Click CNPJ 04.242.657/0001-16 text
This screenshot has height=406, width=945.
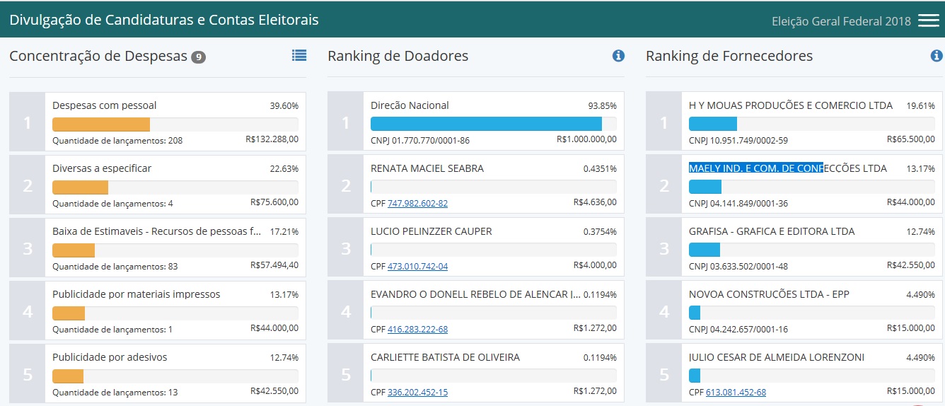coord(738,329)
